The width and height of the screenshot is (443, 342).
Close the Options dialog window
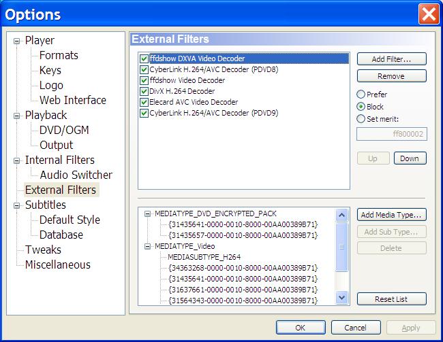[429, 14]
